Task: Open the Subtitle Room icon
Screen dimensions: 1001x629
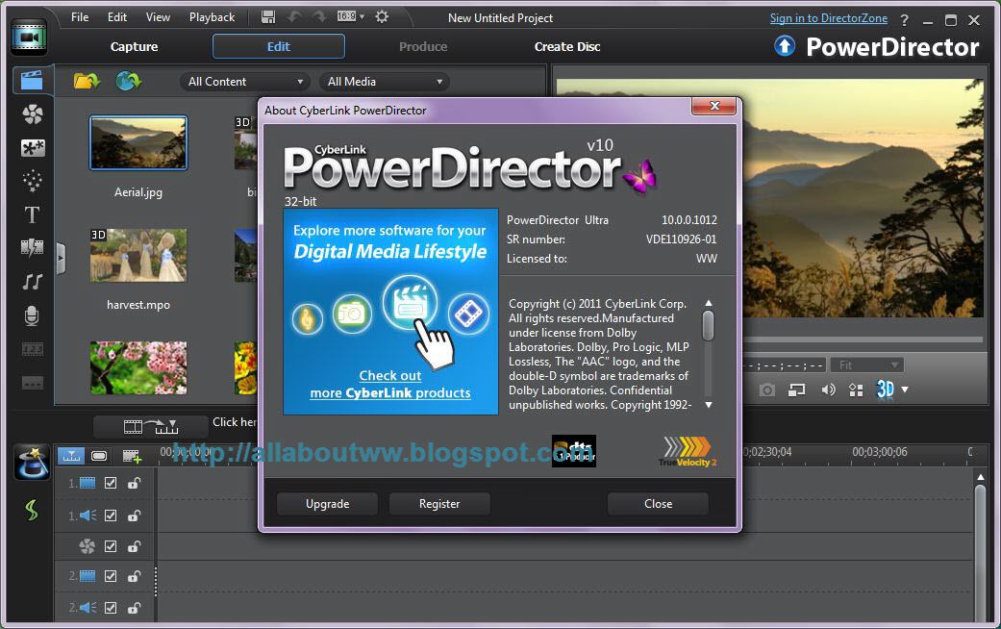Action: [32, 383]
